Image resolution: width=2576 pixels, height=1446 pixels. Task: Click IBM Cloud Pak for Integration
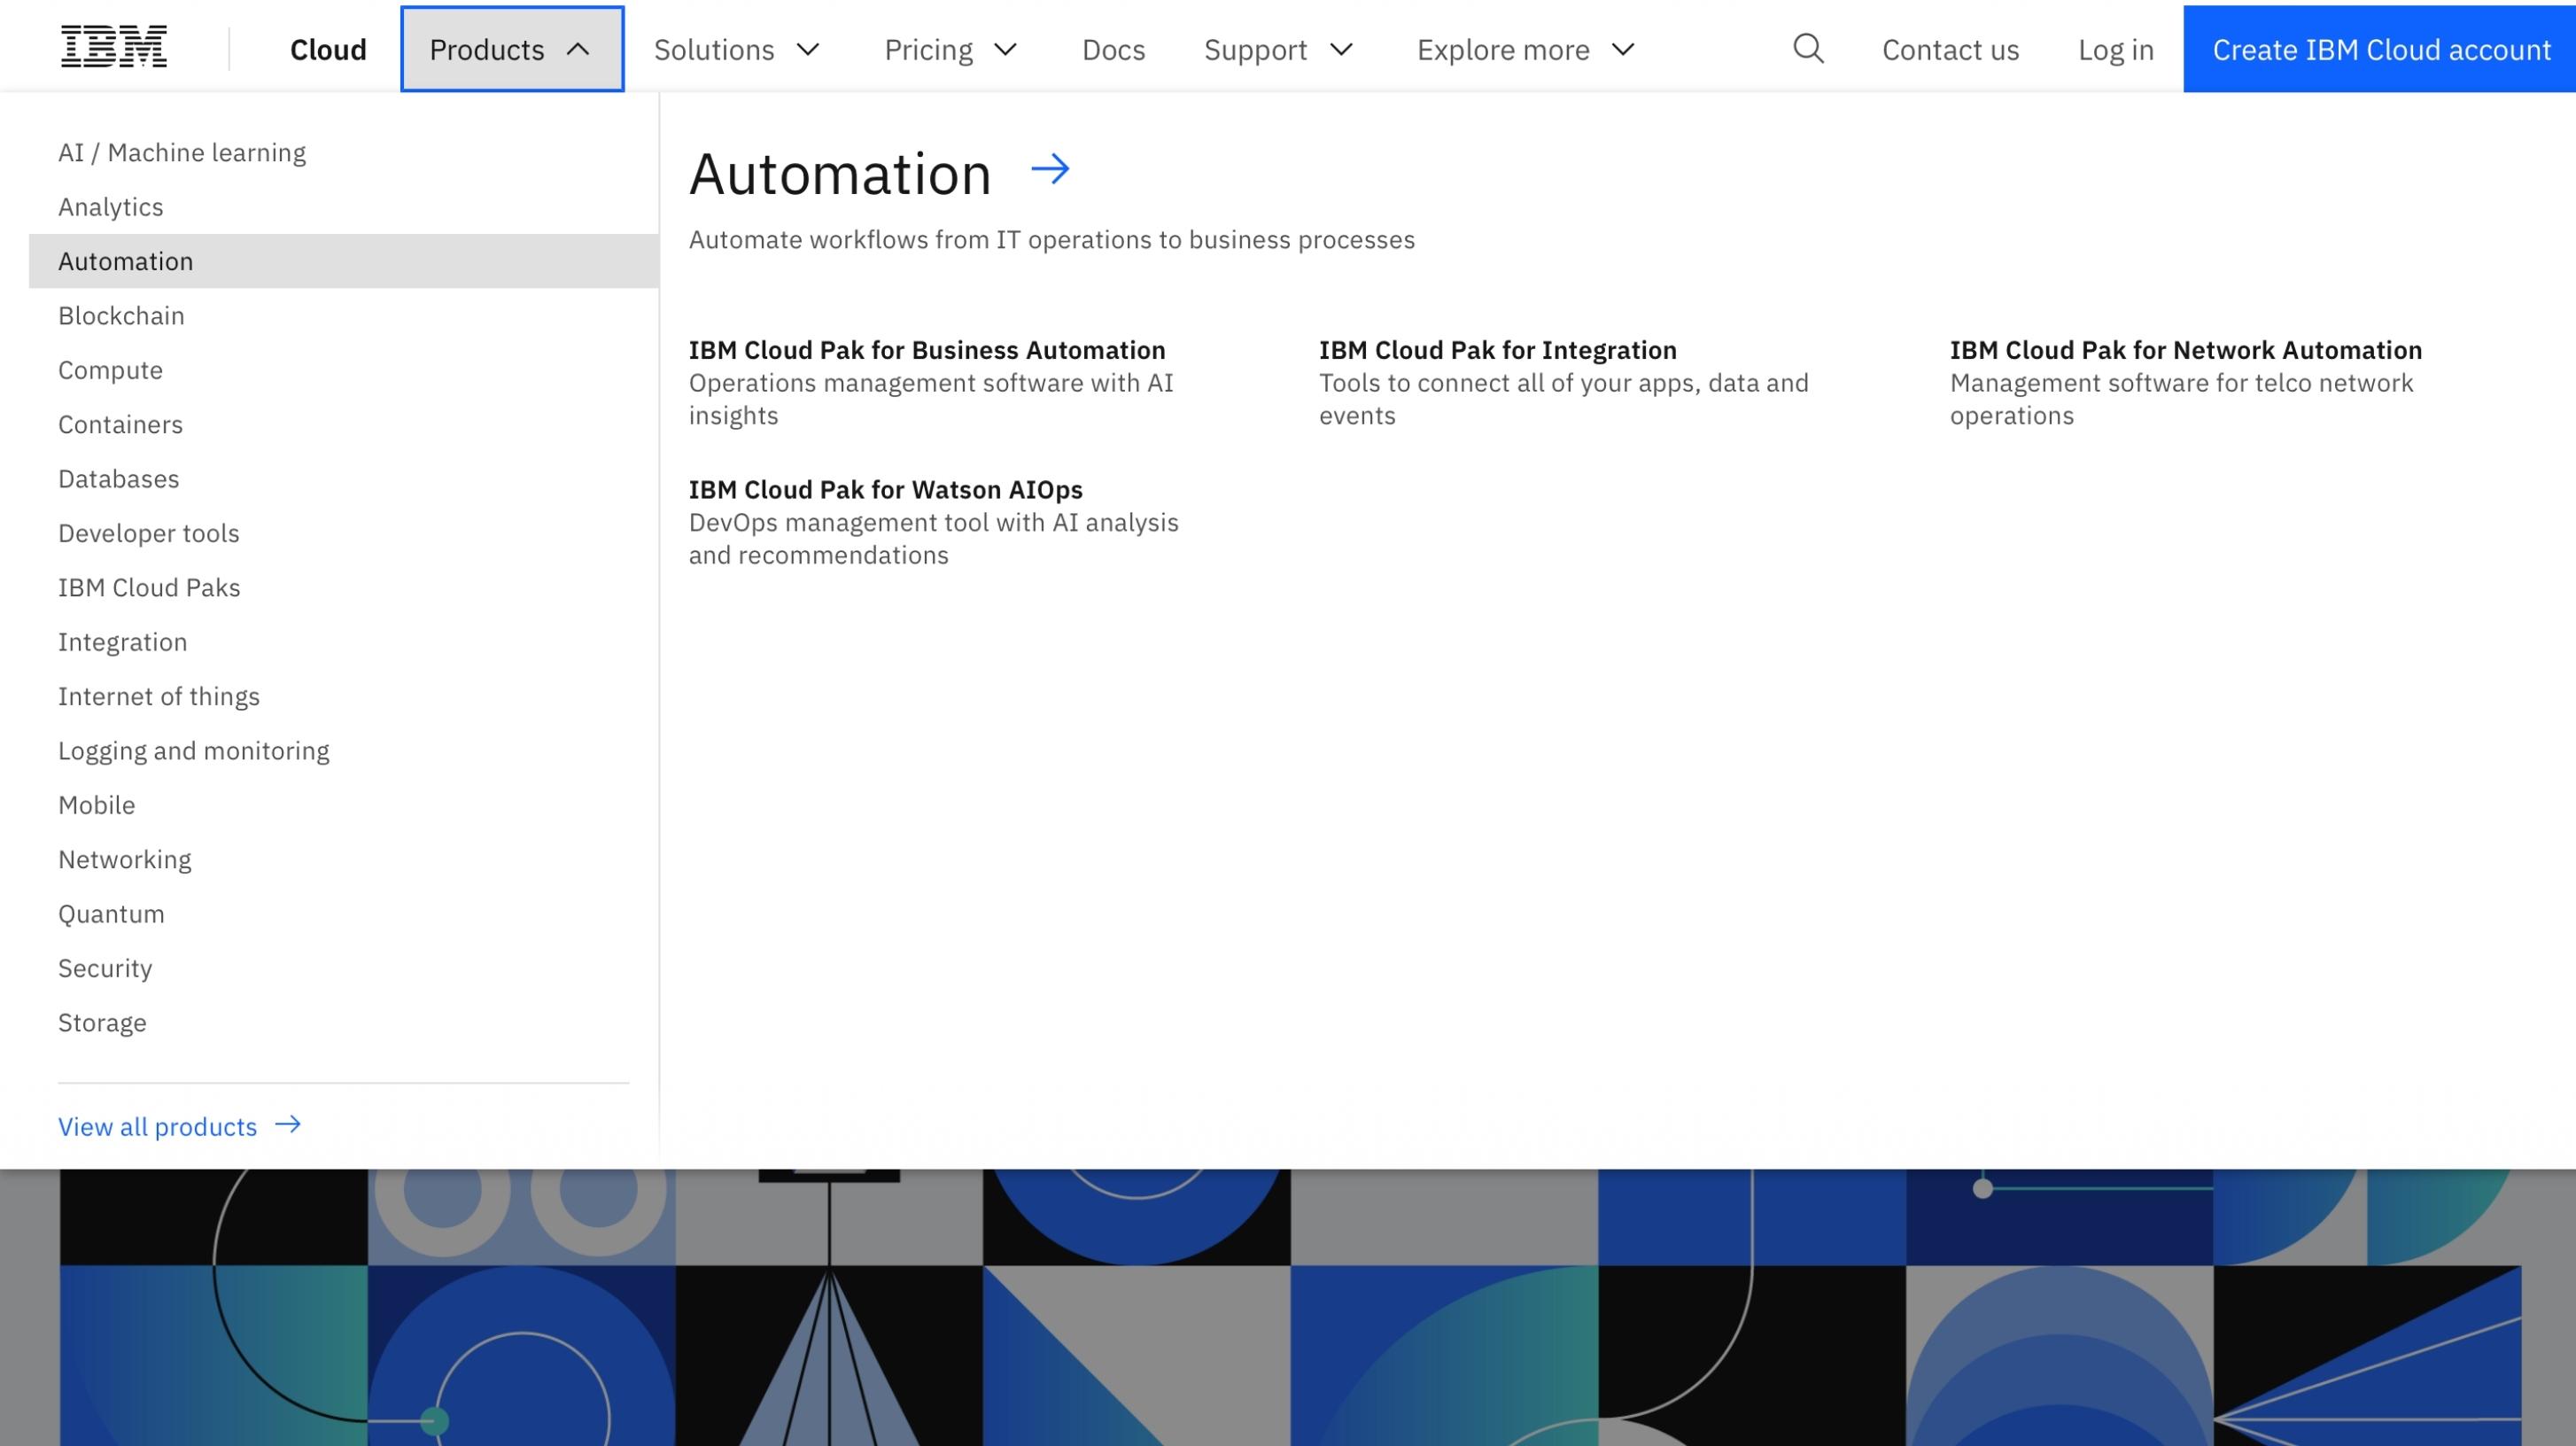tap(1499, 349)
